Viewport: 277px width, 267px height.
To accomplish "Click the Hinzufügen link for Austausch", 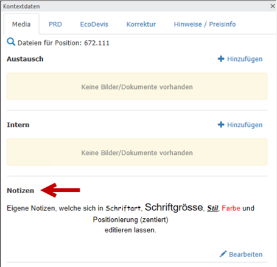I will coord(245,59).
